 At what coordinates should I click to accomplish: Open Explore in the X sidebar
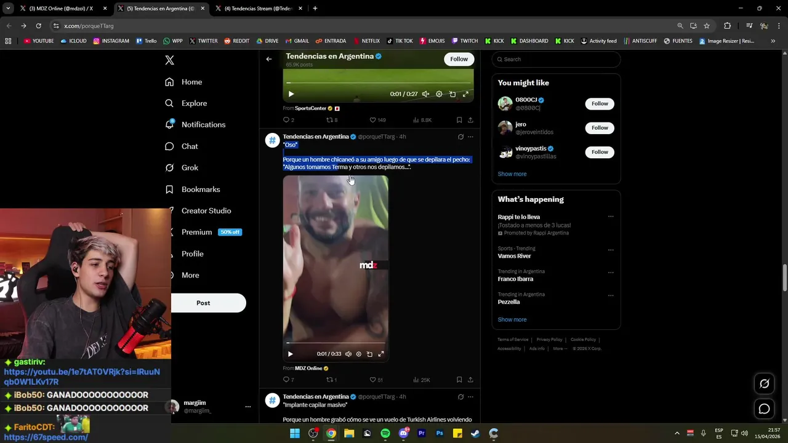[x=186, y=103]
